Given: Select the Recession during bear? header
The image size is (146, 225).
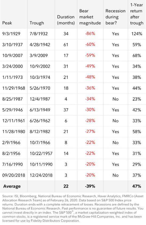Looking at the screenshot, I should pos(115,17).
